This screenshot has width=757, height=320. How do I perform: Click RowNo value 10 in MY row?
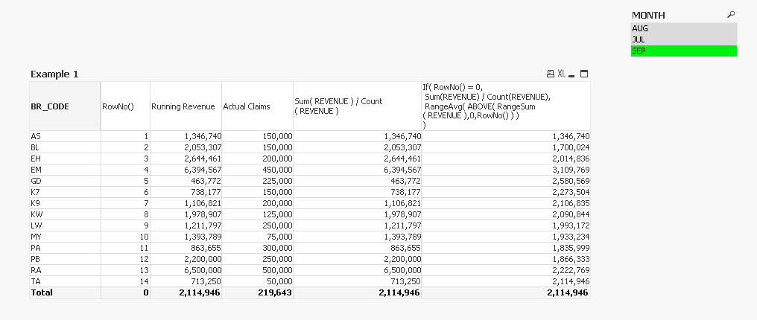tap(145, 237)
